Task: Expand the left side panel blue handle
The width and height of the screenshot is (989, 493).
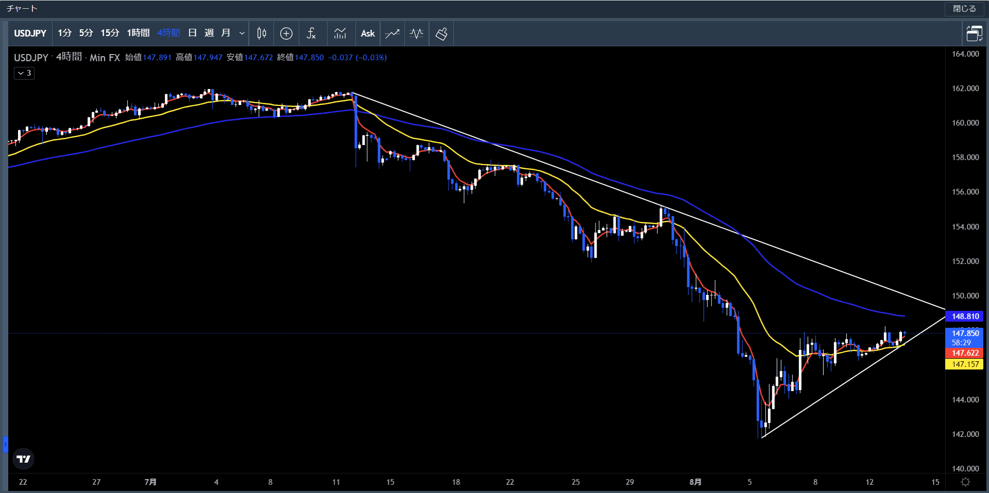Action: 5,444
